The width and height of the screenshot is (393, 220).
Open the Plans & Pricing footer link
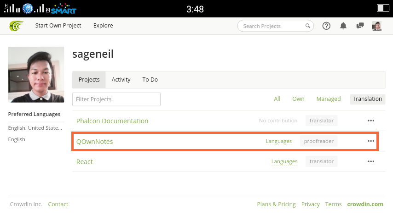pyautogui.click(x=276, y=204)
